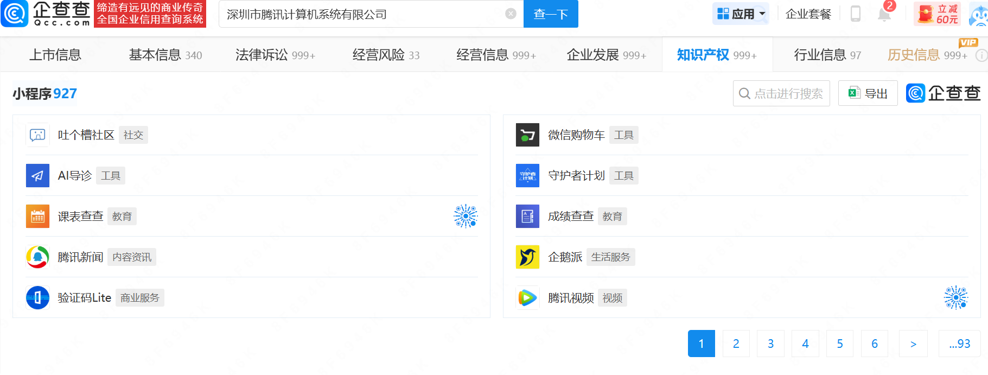Image resolution: width=988 pixels, height=375 pixels.
Task: Click the 企鹅派 penguin icon
Action: click(x=527, y=257)
